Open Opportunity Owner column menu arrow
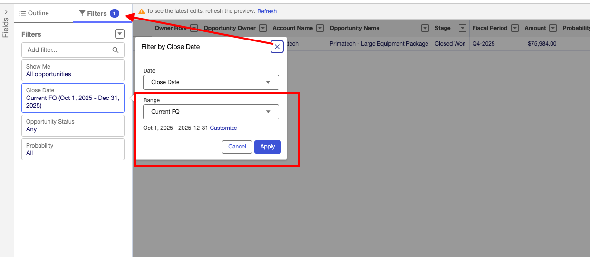Image resolution: width=590 pixels, height=257 pixels. click(x=263, y=28)
